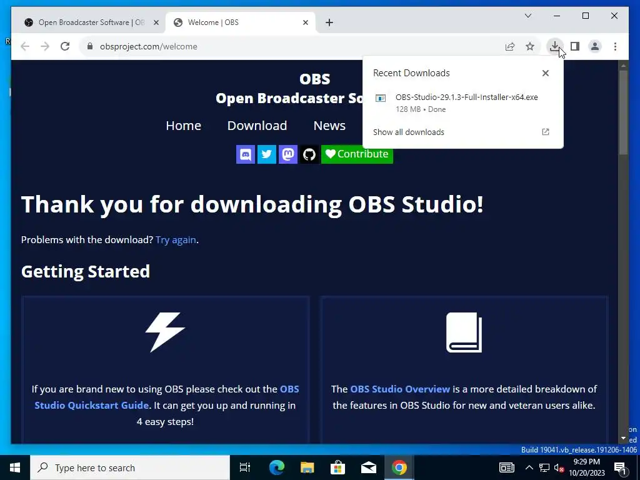Open the Chrome three-dot menu

pos(615,46)
